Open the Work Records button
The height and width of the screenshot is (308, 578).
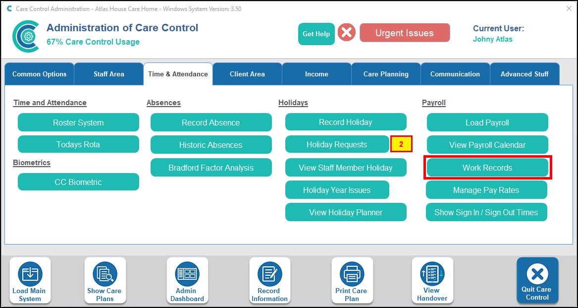click(487, 168)
